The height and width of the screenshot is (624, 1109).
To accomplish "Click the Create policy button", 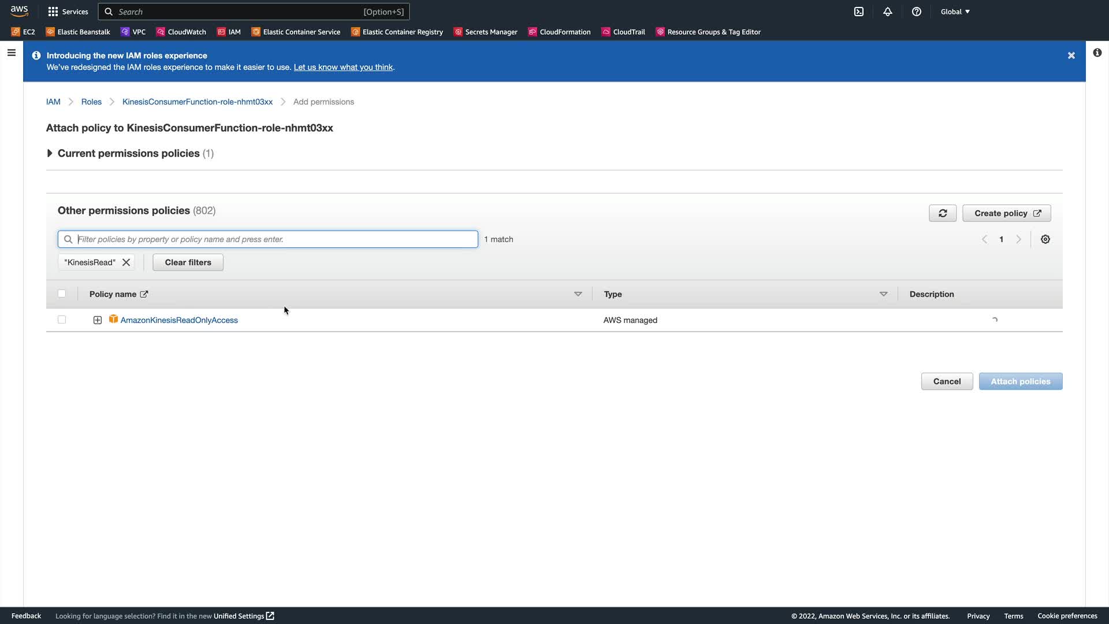I will tap(1006, 213).
